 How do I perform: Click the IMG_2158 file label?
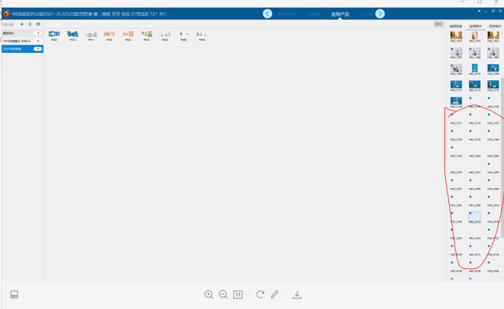click(456, 140)
